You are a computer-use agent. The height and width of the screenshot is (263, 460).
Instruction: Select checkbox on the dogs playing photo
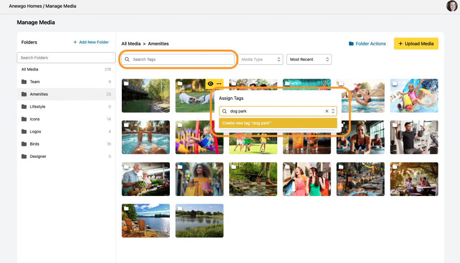pyautogui.click(x=180, y=83)
